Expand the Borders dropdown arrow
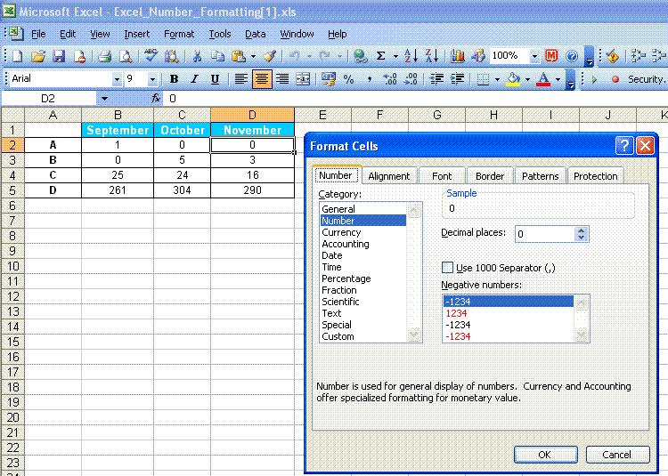Screen dimensions: 668x476 (497, 79)
